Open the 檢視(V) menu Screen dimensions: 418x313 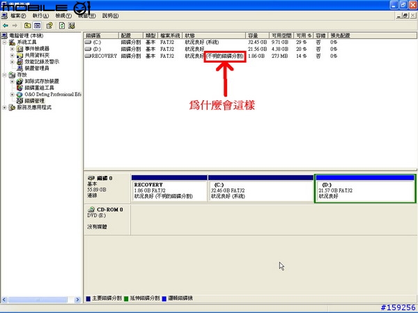pos(63,16)
